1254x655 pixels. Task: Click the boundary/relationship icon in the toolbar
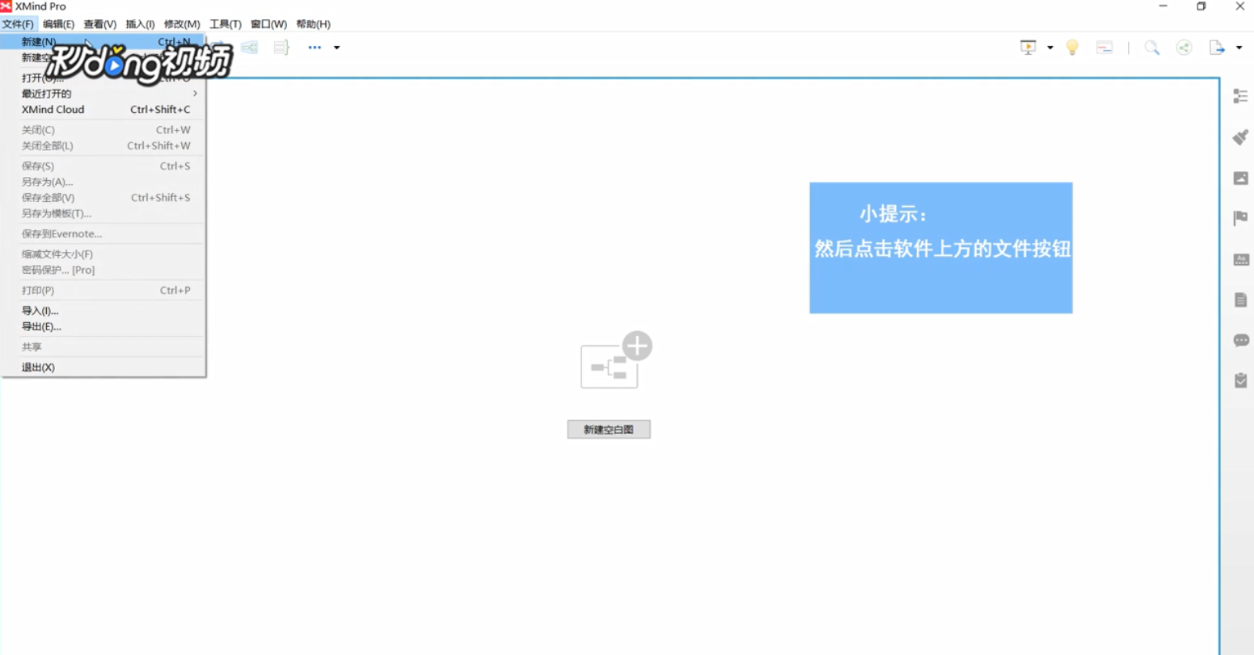click(249, 48)
